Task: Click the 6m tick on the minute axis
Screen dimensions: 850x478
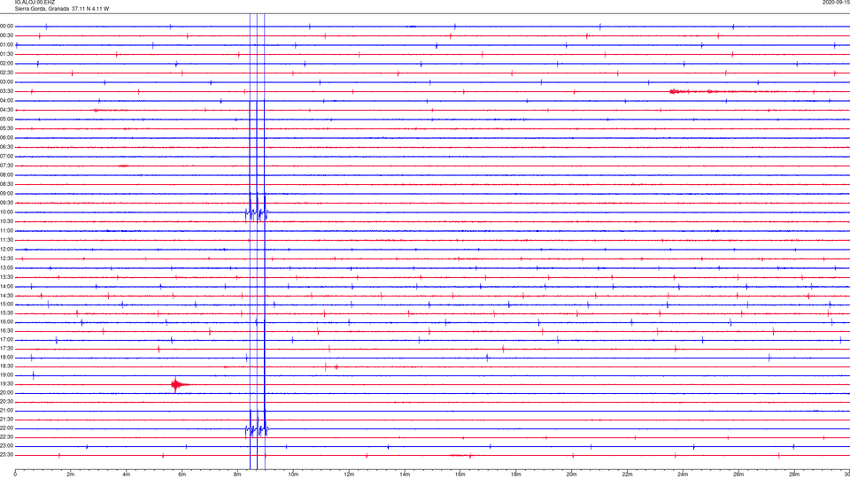Action: pyautogui.click(x=182, y=474)
